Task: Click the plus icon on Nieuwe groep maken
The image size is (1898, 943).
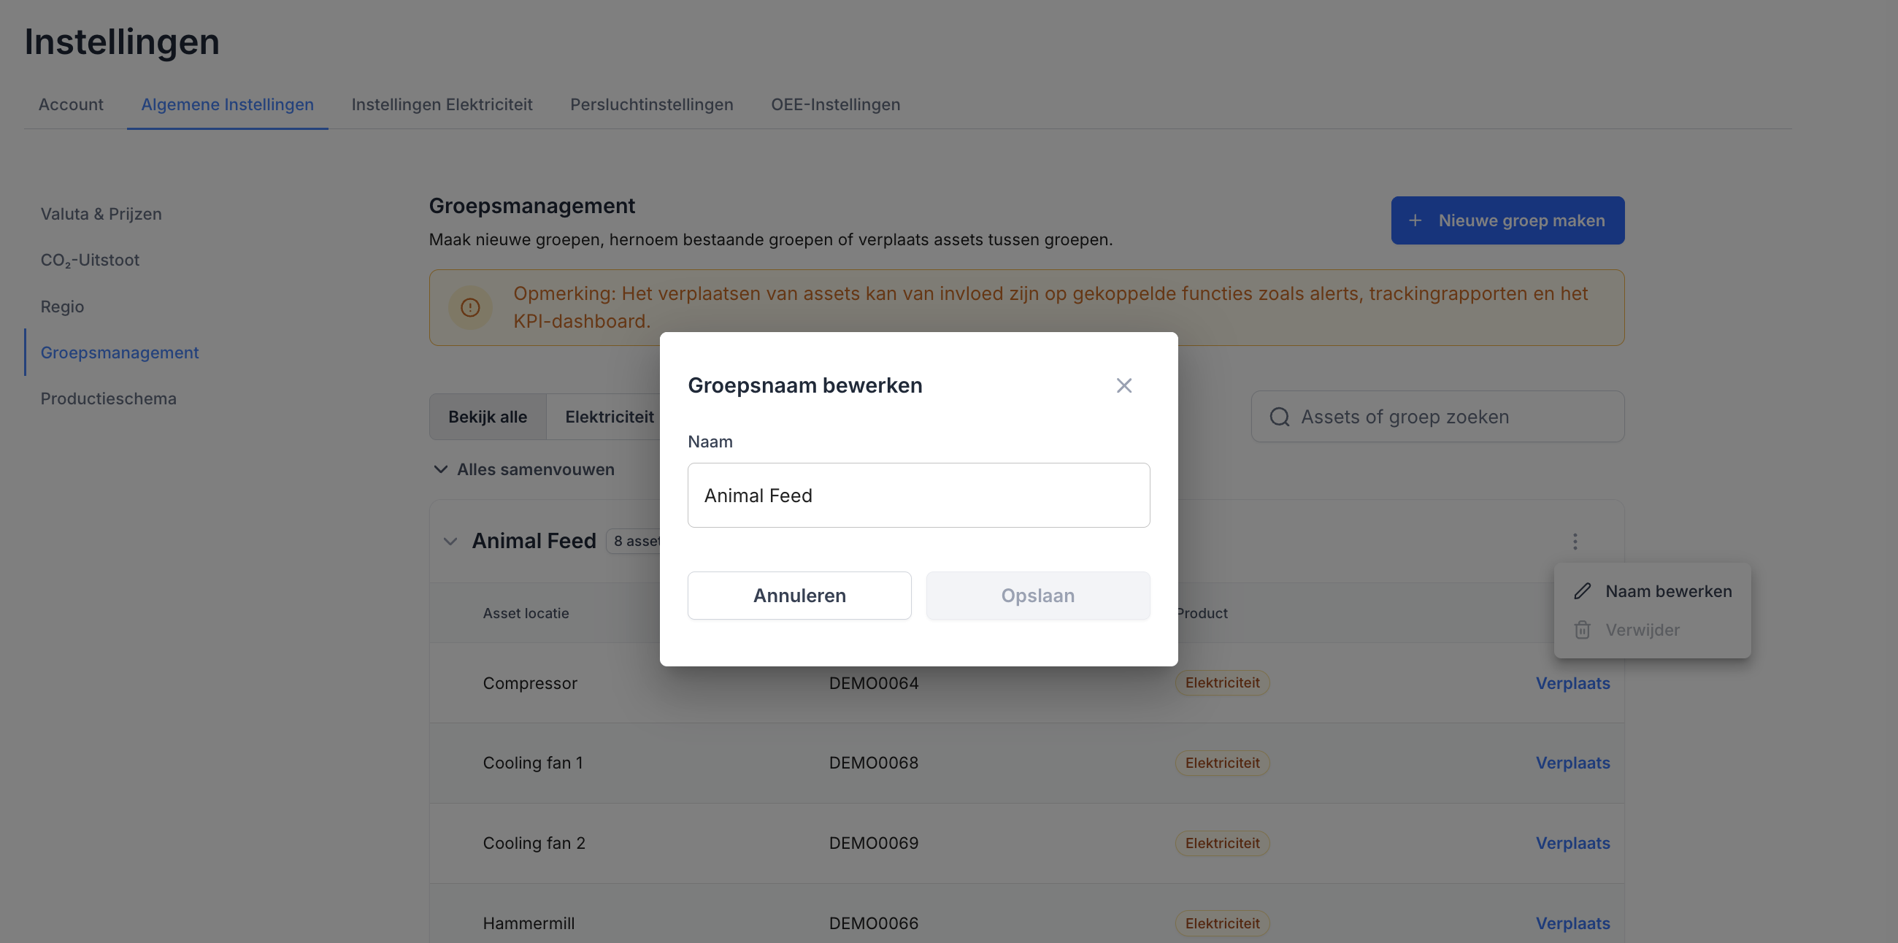Action: (1415, 220)
